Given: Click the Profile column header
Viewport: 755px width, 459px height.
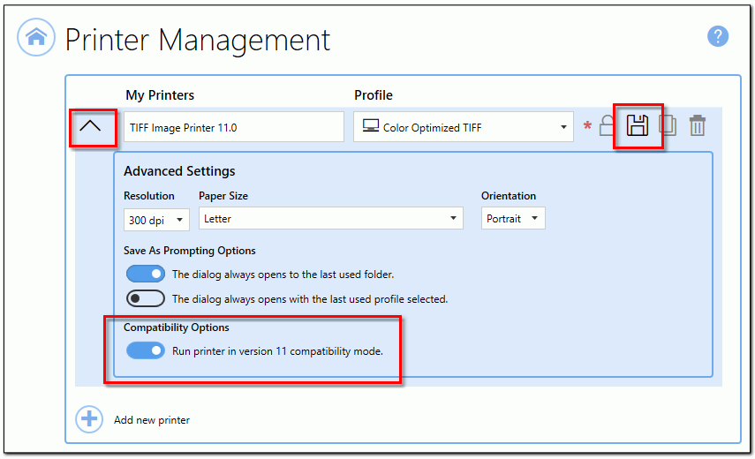Looking at the screenshot, I should click(x=374, y=95).
